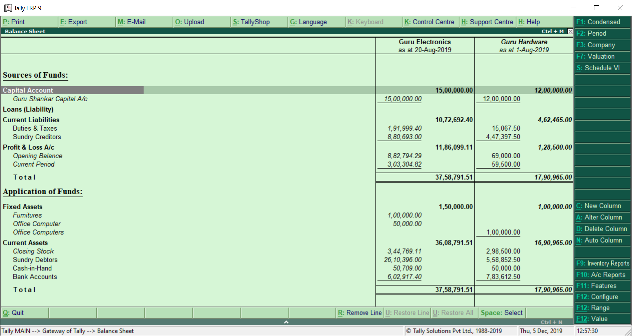The width and height of the screenshot is (632, 336).
Task: Open the Tally.ERP 9 application icon menu
Action: [8, 8]
